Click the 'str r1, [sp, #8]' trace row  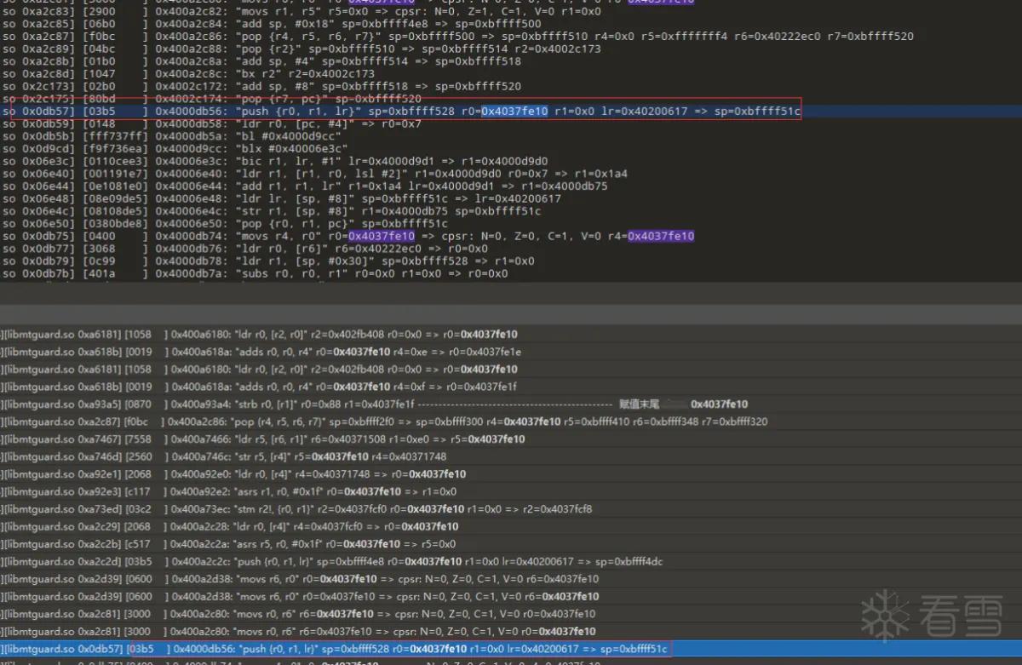point(272,211)
